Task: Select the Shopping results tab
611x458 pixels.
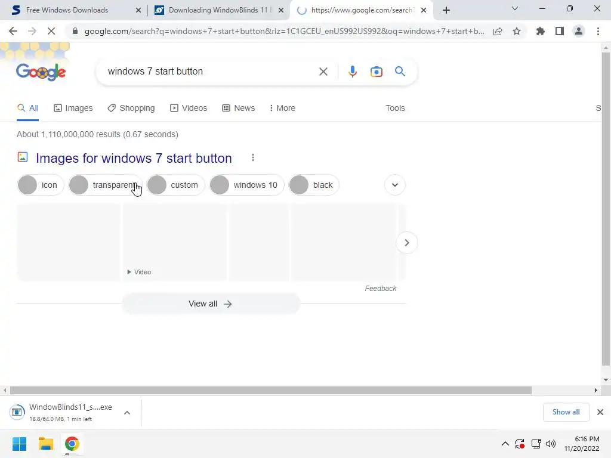Action: pyautogui.click(x=131, y=109)
